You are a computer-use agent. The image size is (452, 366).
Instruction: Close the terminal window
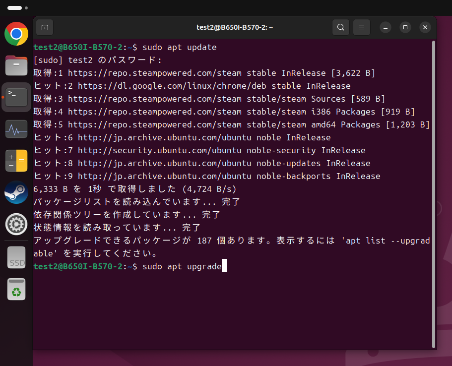pos(425,27)
